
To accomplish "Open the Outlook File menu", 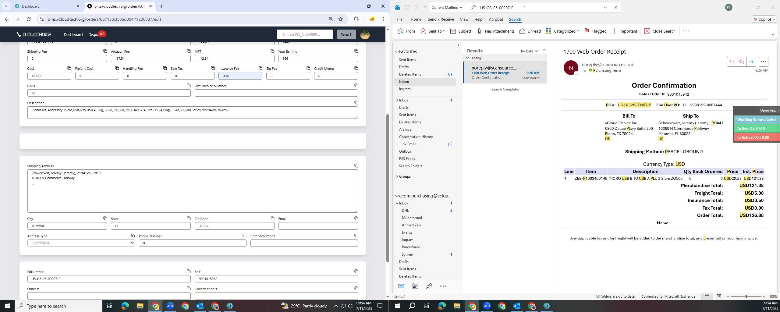I will [x=399, y=19].
